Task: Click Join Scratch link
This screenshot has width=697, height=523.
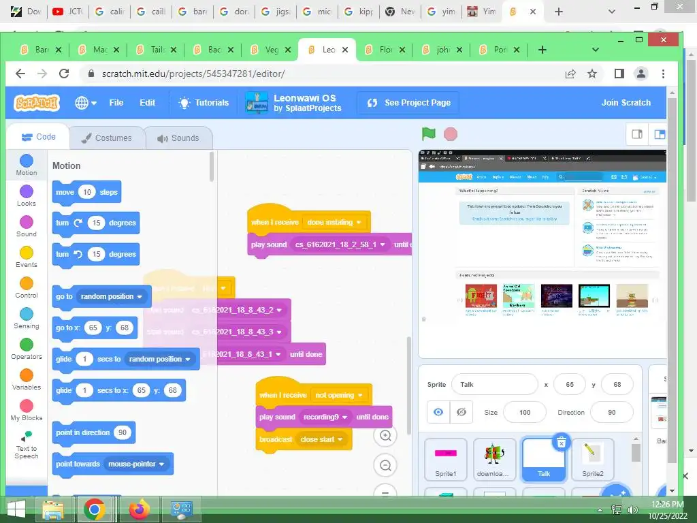Action: (626, 103)
